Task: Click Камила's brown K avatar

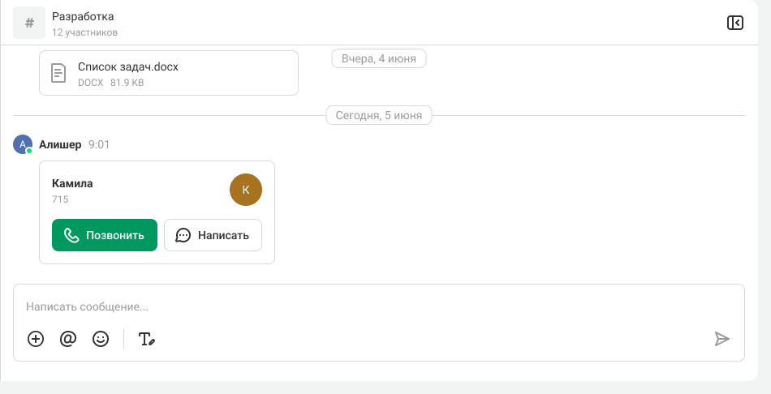Action: tap(246, 190)
